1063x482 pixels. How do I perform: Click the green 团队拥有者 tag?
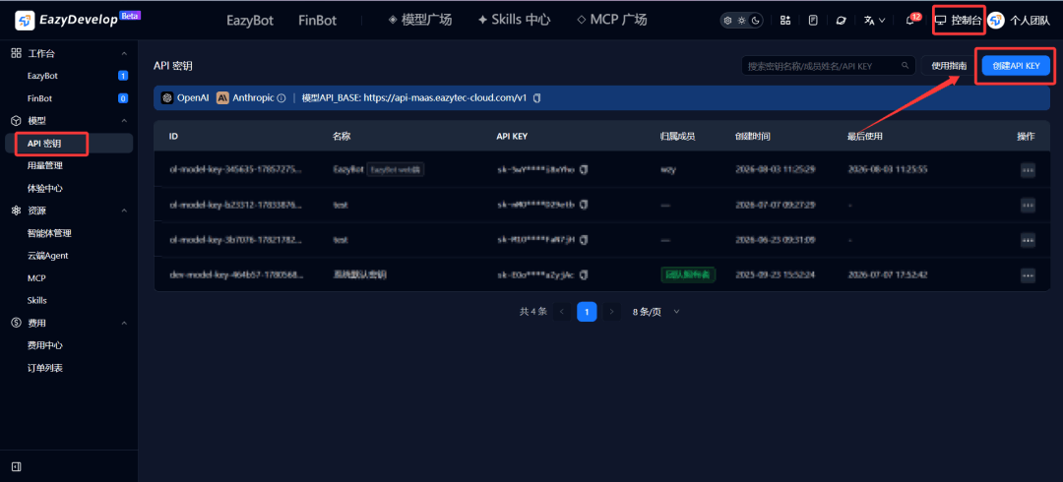click(x=688, y=274)
